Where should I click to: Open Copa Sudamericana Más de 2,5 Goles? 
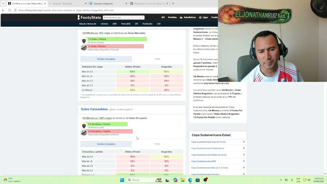coord(210,168)
